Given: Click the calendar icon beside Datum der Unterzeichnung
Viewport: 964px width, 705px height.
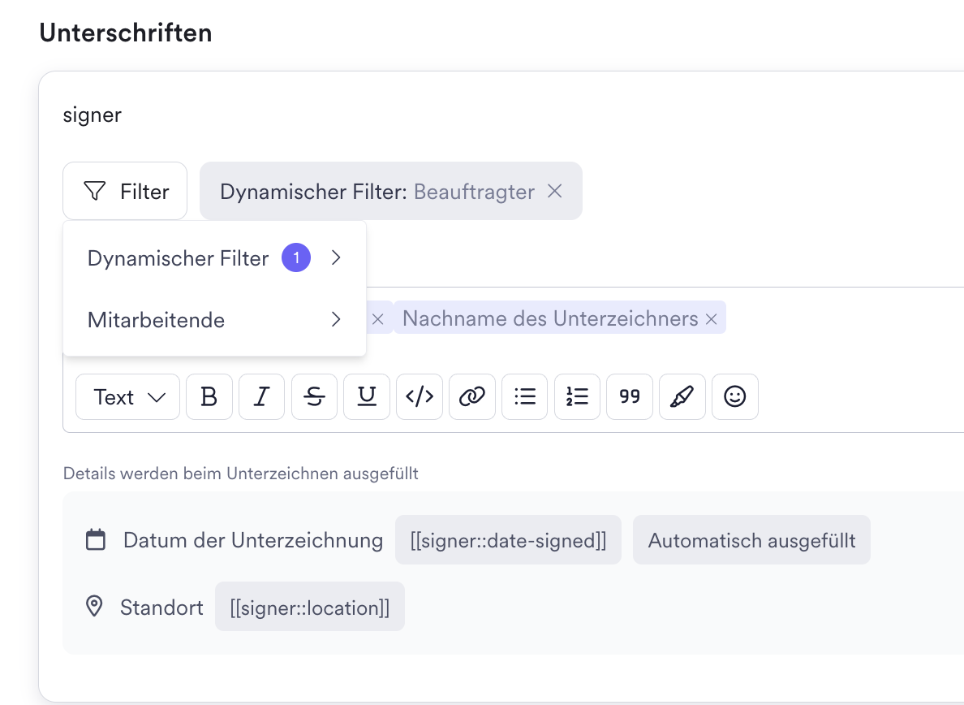Looking at the screenshot, I should click(x=95, y=539).
